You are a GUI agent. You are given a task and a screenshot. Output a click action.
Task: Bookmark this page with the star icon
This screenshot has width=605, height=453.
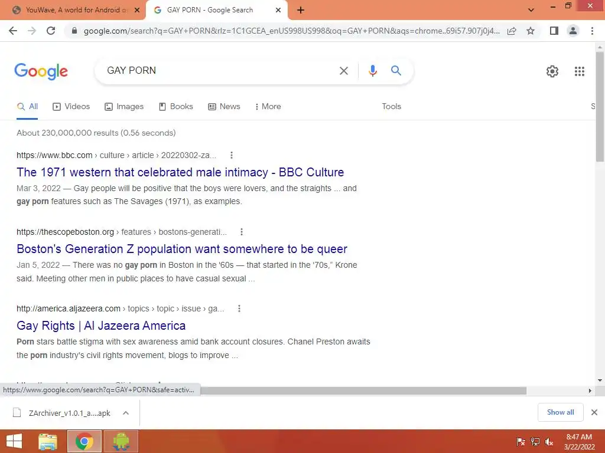[x=531, y=31]
